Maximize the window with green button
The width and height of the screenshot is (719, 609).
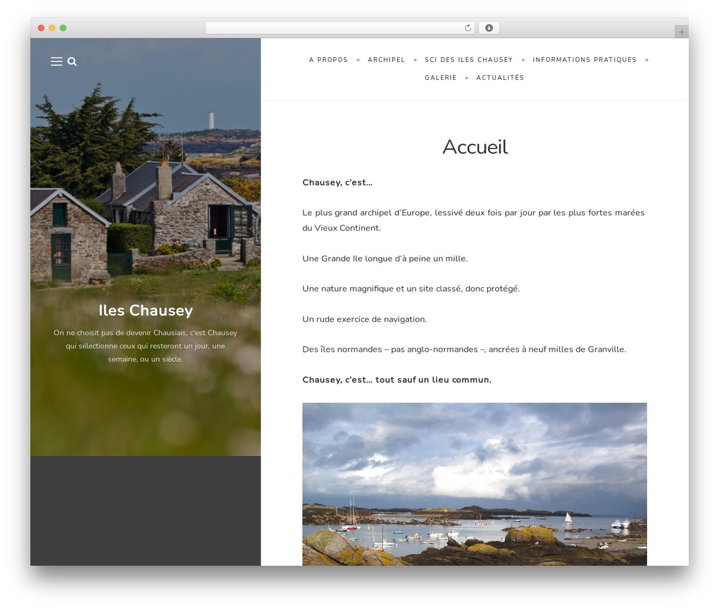pyautogui.click(x=63, y=28)
